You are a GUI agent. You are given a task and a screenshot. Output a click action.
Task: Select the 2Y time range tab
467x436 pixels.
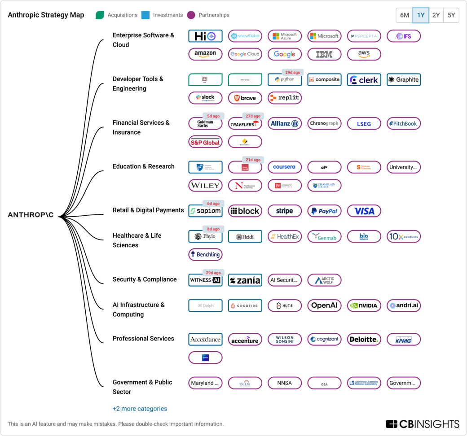click(436, 15)
